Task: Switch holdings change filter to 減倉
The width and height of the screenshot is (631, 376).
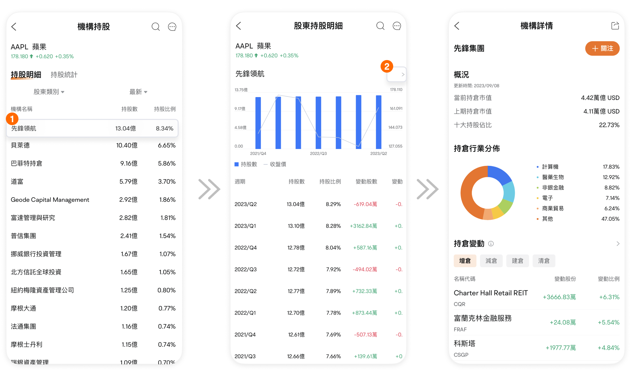Action: (491, 261)
